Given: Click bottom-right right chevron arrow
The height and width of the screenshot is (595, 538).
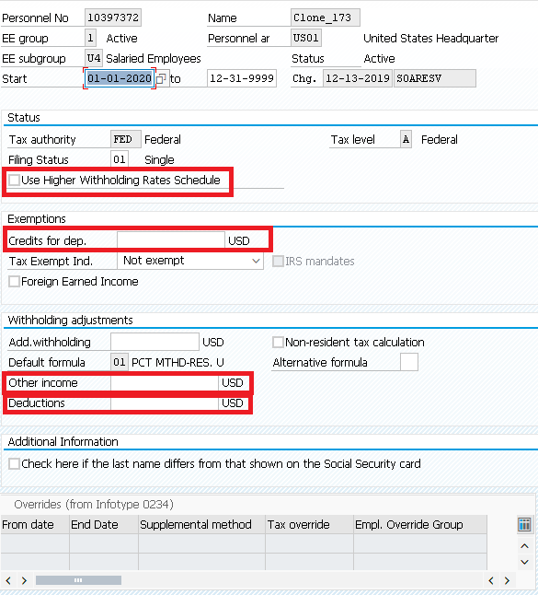Looking at the screenshot, I should pyautogui.click(x=507, y=580).
